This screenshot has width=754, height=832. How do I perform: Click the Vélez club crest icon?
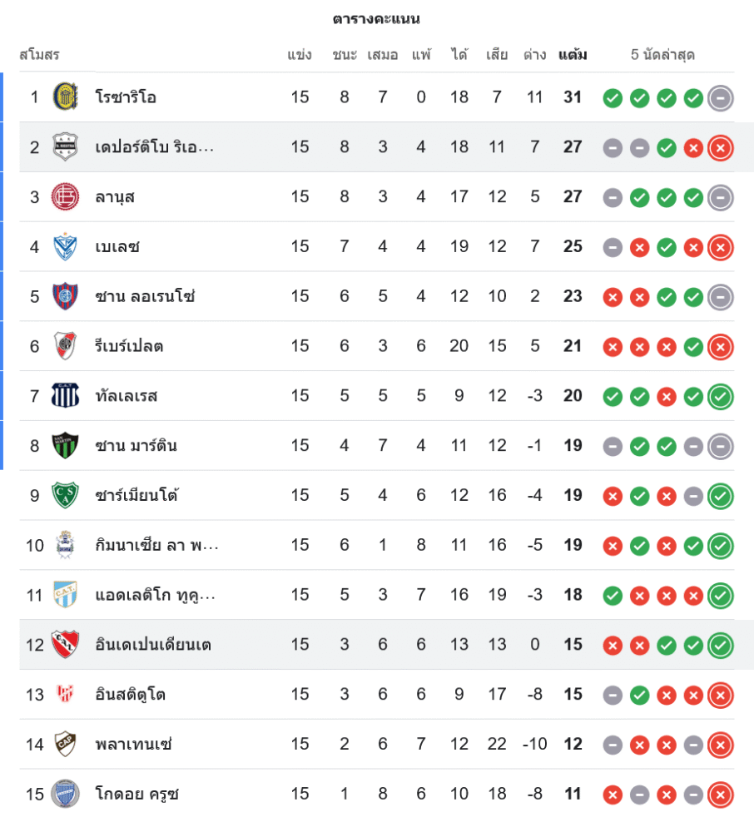click(65, 247)
